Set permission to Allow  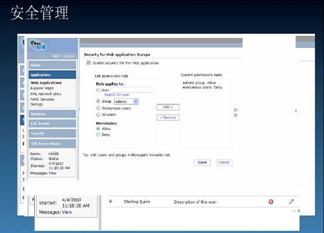(98, 129)
